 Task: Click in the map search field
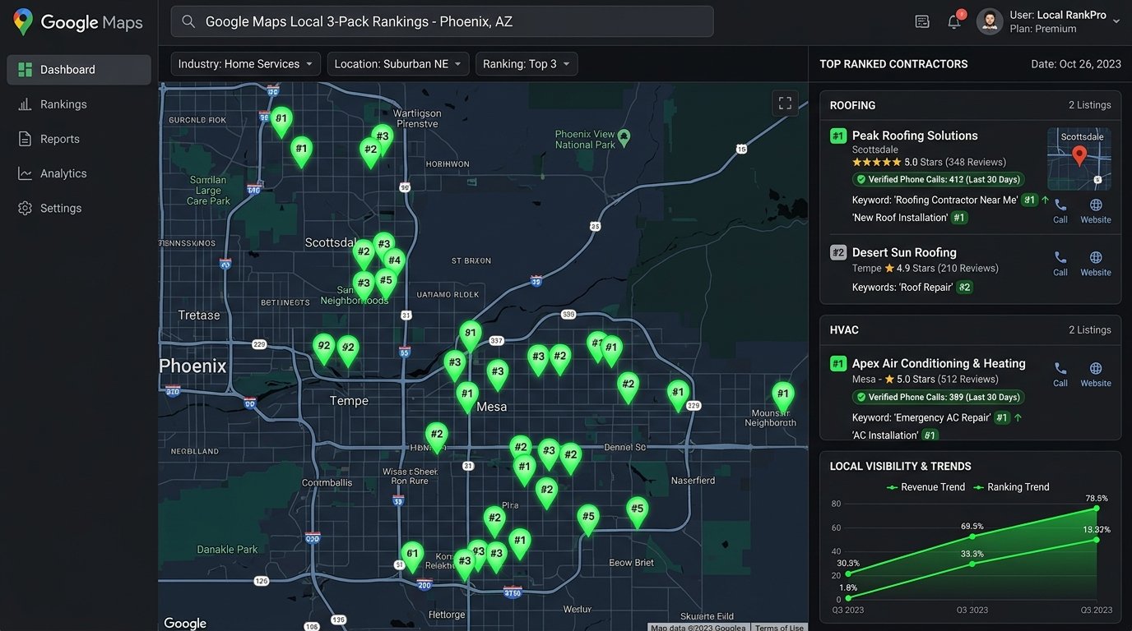[442, 21]
